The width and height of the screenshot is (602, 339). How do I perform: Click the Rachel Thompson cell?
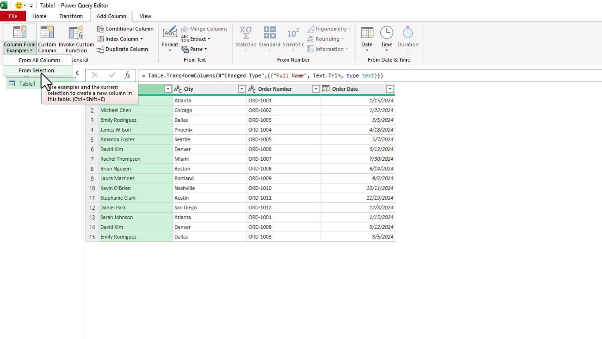tap(135, 159)
